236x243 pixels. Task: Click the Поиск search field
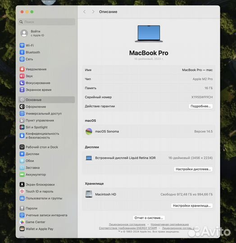click(47, 22)
